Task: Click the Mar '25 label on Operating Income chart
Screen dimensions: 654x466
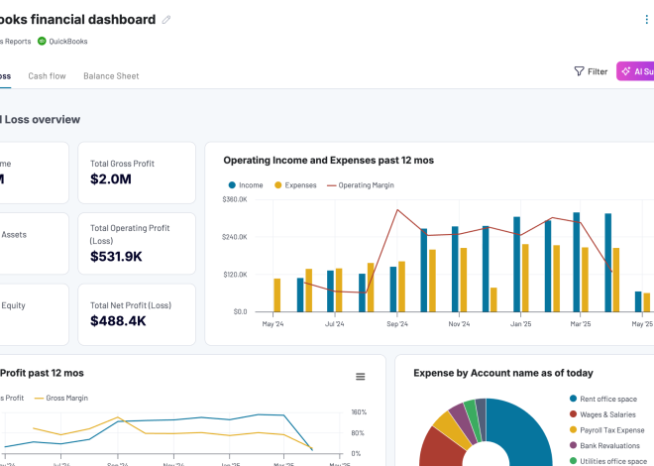Action: [x=581, y=324]
